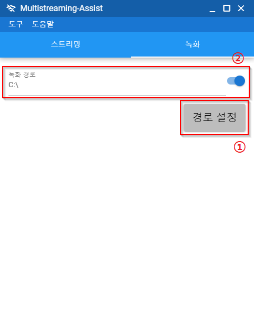254x317 pixels.
Task: Open the 도움말 menu
Action: 43,24
